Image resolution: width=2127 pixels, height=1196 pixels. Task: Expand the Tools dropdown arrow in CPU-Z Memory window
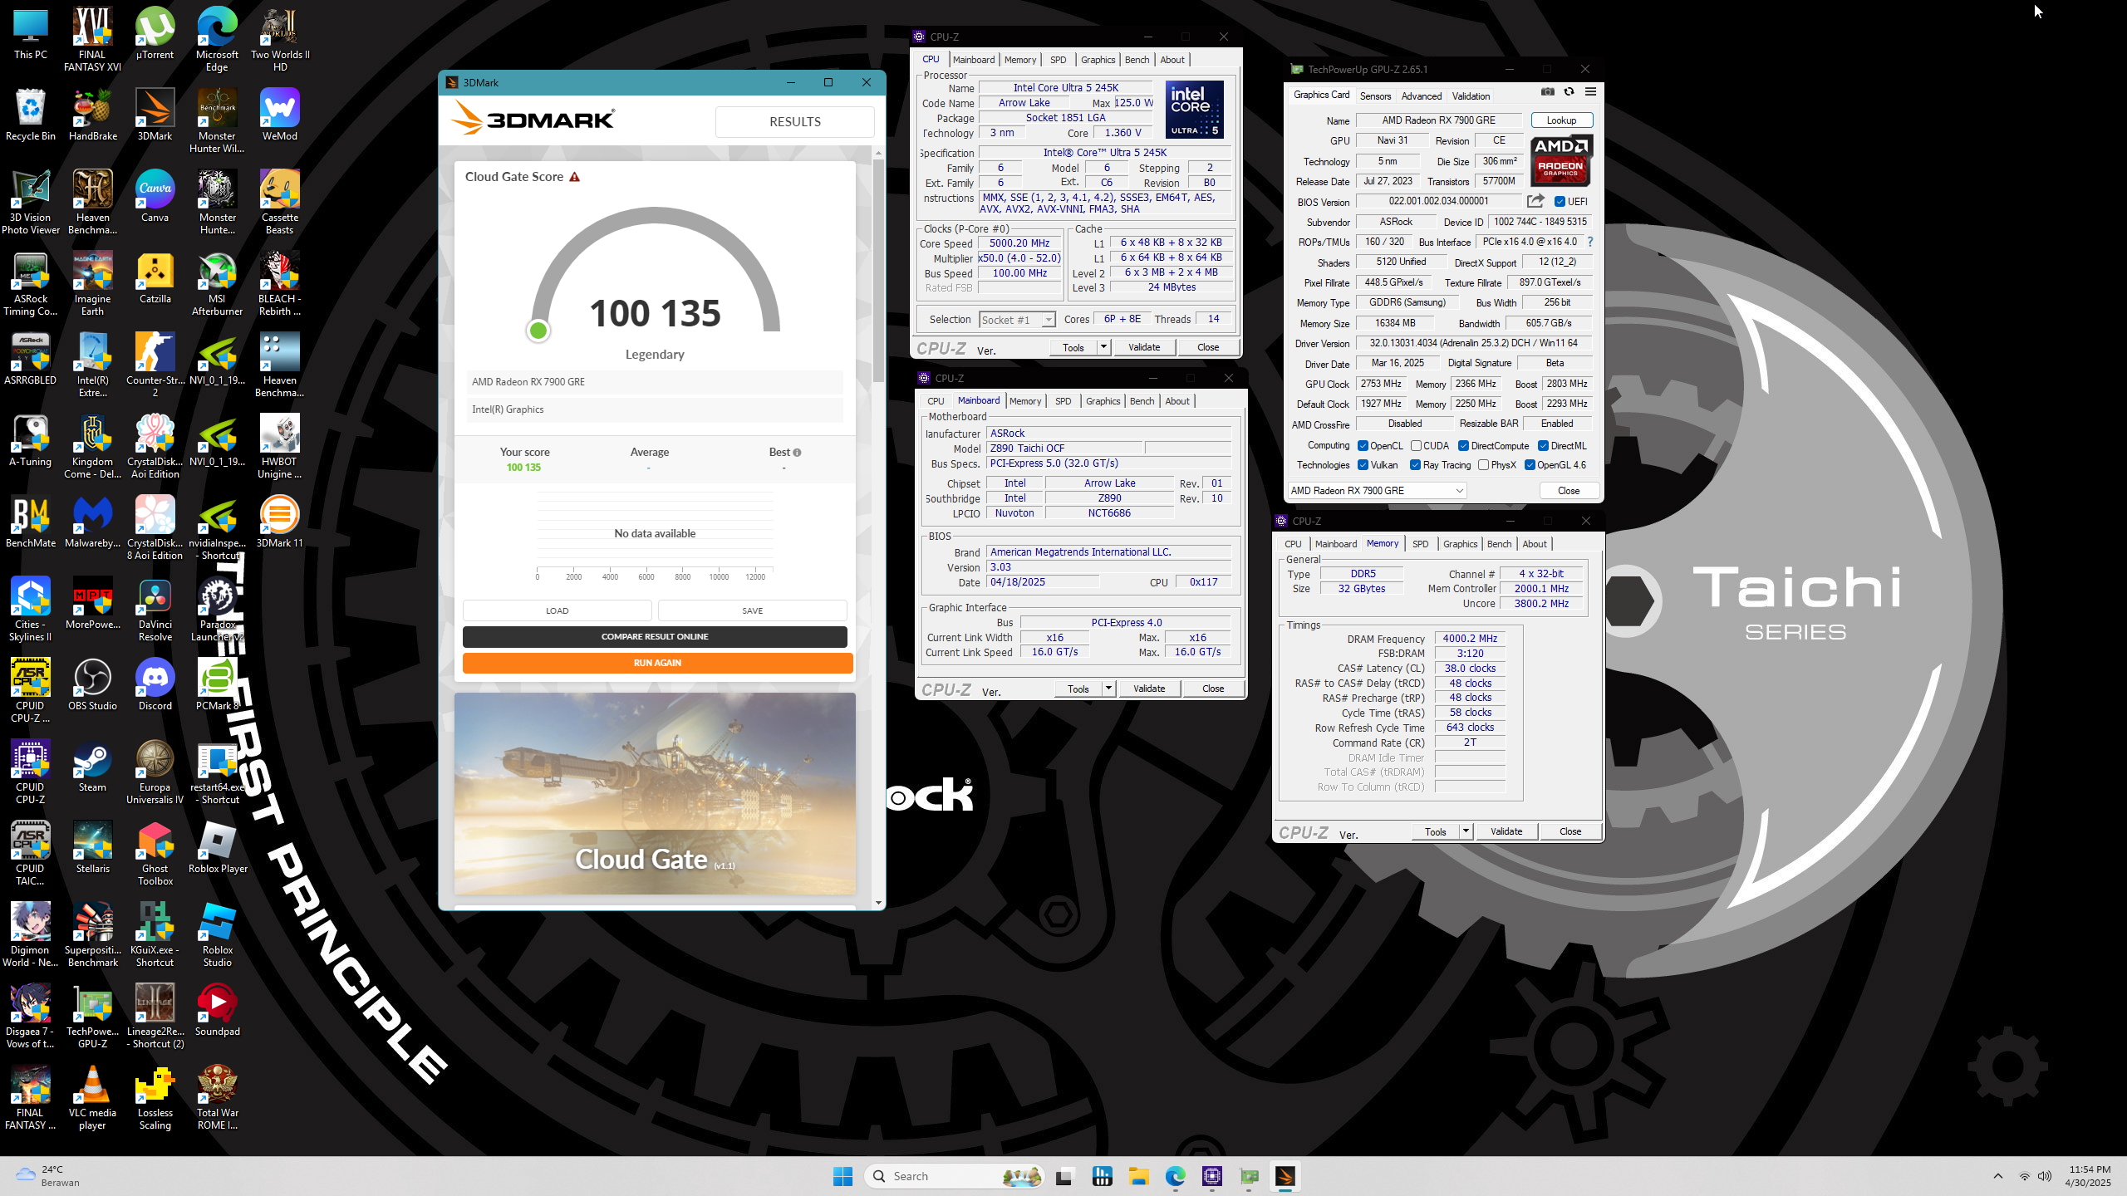1466,831
